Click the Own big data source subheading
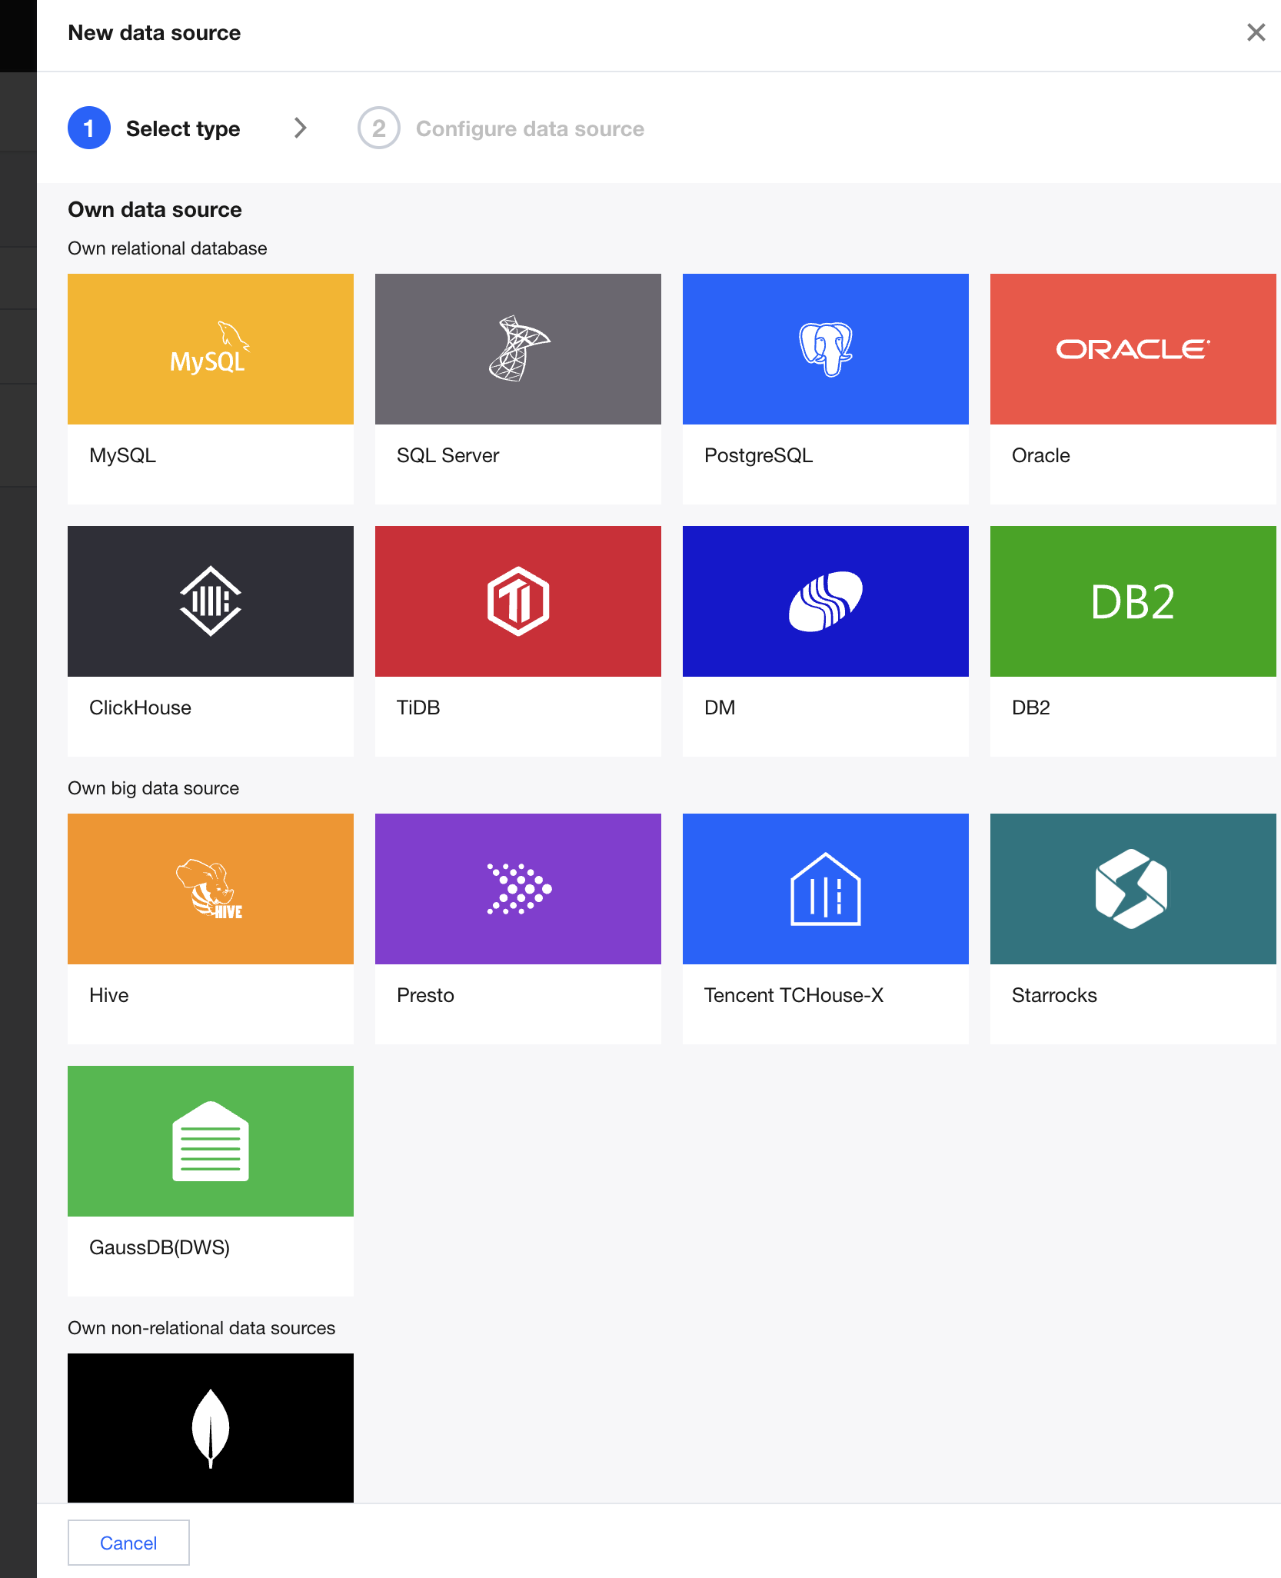Screen dimensions: 1281x1578 154,788
